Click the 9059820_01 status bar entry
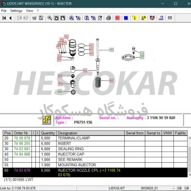Viewport: 191px width, 191px height. (x=149, y=188)
